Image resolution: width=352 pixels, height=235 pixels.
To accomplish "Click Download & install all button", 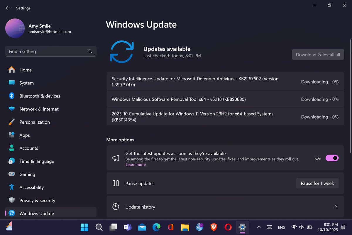I will (x=318, y=55).
